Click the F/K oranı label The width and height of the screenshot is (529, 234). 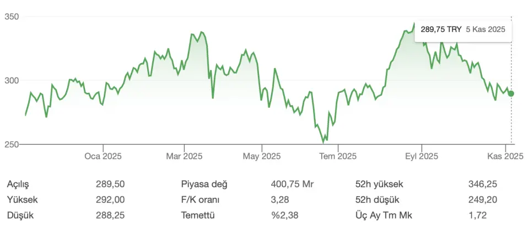(202, 200)
